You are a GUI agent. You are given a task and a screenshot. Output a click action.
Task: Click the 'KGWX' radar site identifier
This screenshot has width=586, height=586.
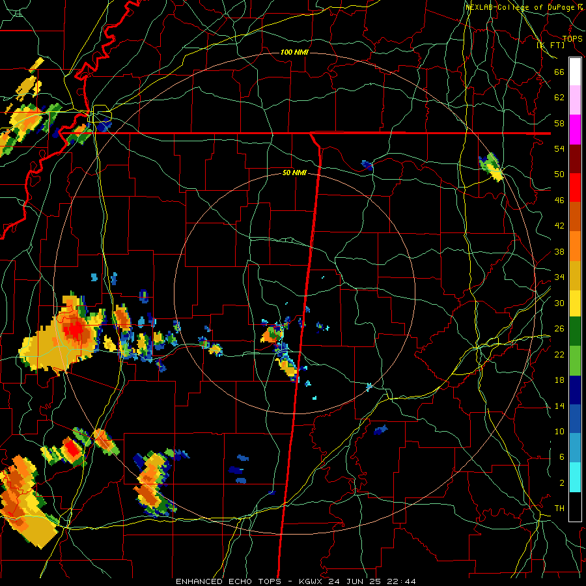(x=312, y=581)
